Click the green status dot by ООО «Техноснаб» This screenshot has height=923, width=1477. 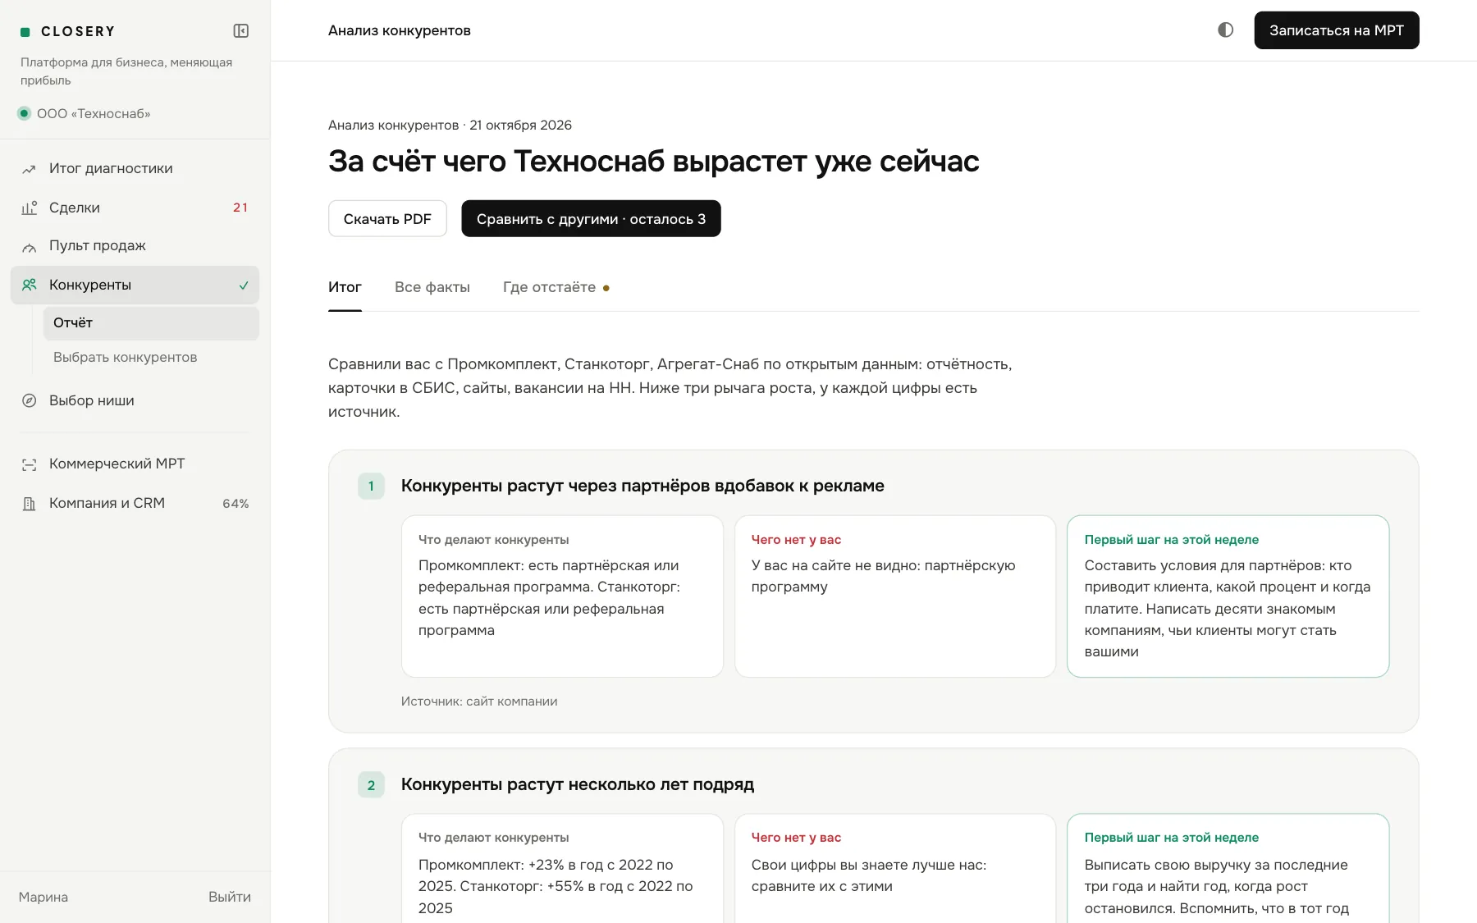tap(25, 113)
